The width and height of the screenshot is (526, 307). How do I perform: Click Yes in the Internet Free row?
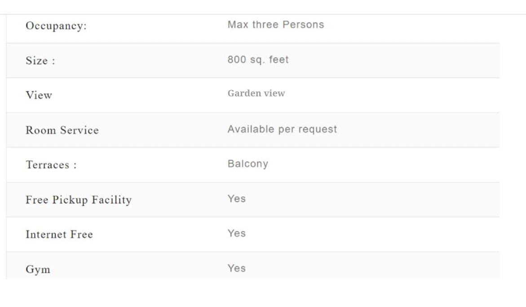pos(236,233)
